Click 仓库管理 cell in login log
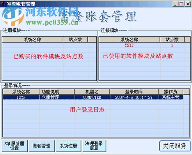This screenshot has height=155, width=192. (x=57, y=97)
